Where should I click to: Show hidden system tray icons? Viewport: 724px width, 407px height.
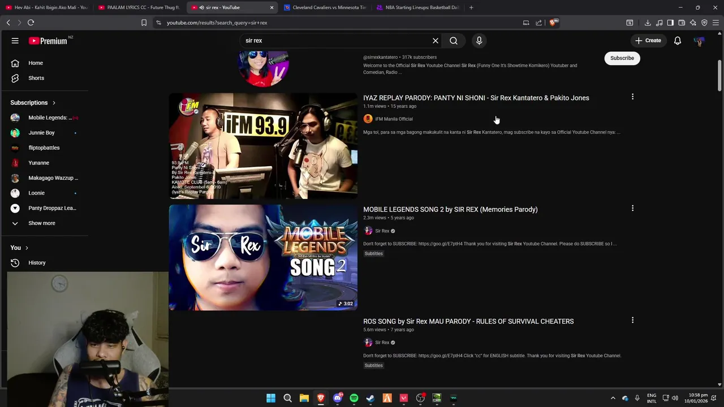coord(613,398)
